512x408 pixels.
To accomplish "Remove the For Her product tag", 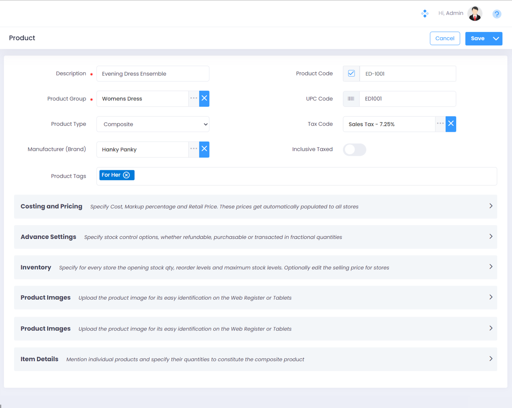I will point(127,175).
